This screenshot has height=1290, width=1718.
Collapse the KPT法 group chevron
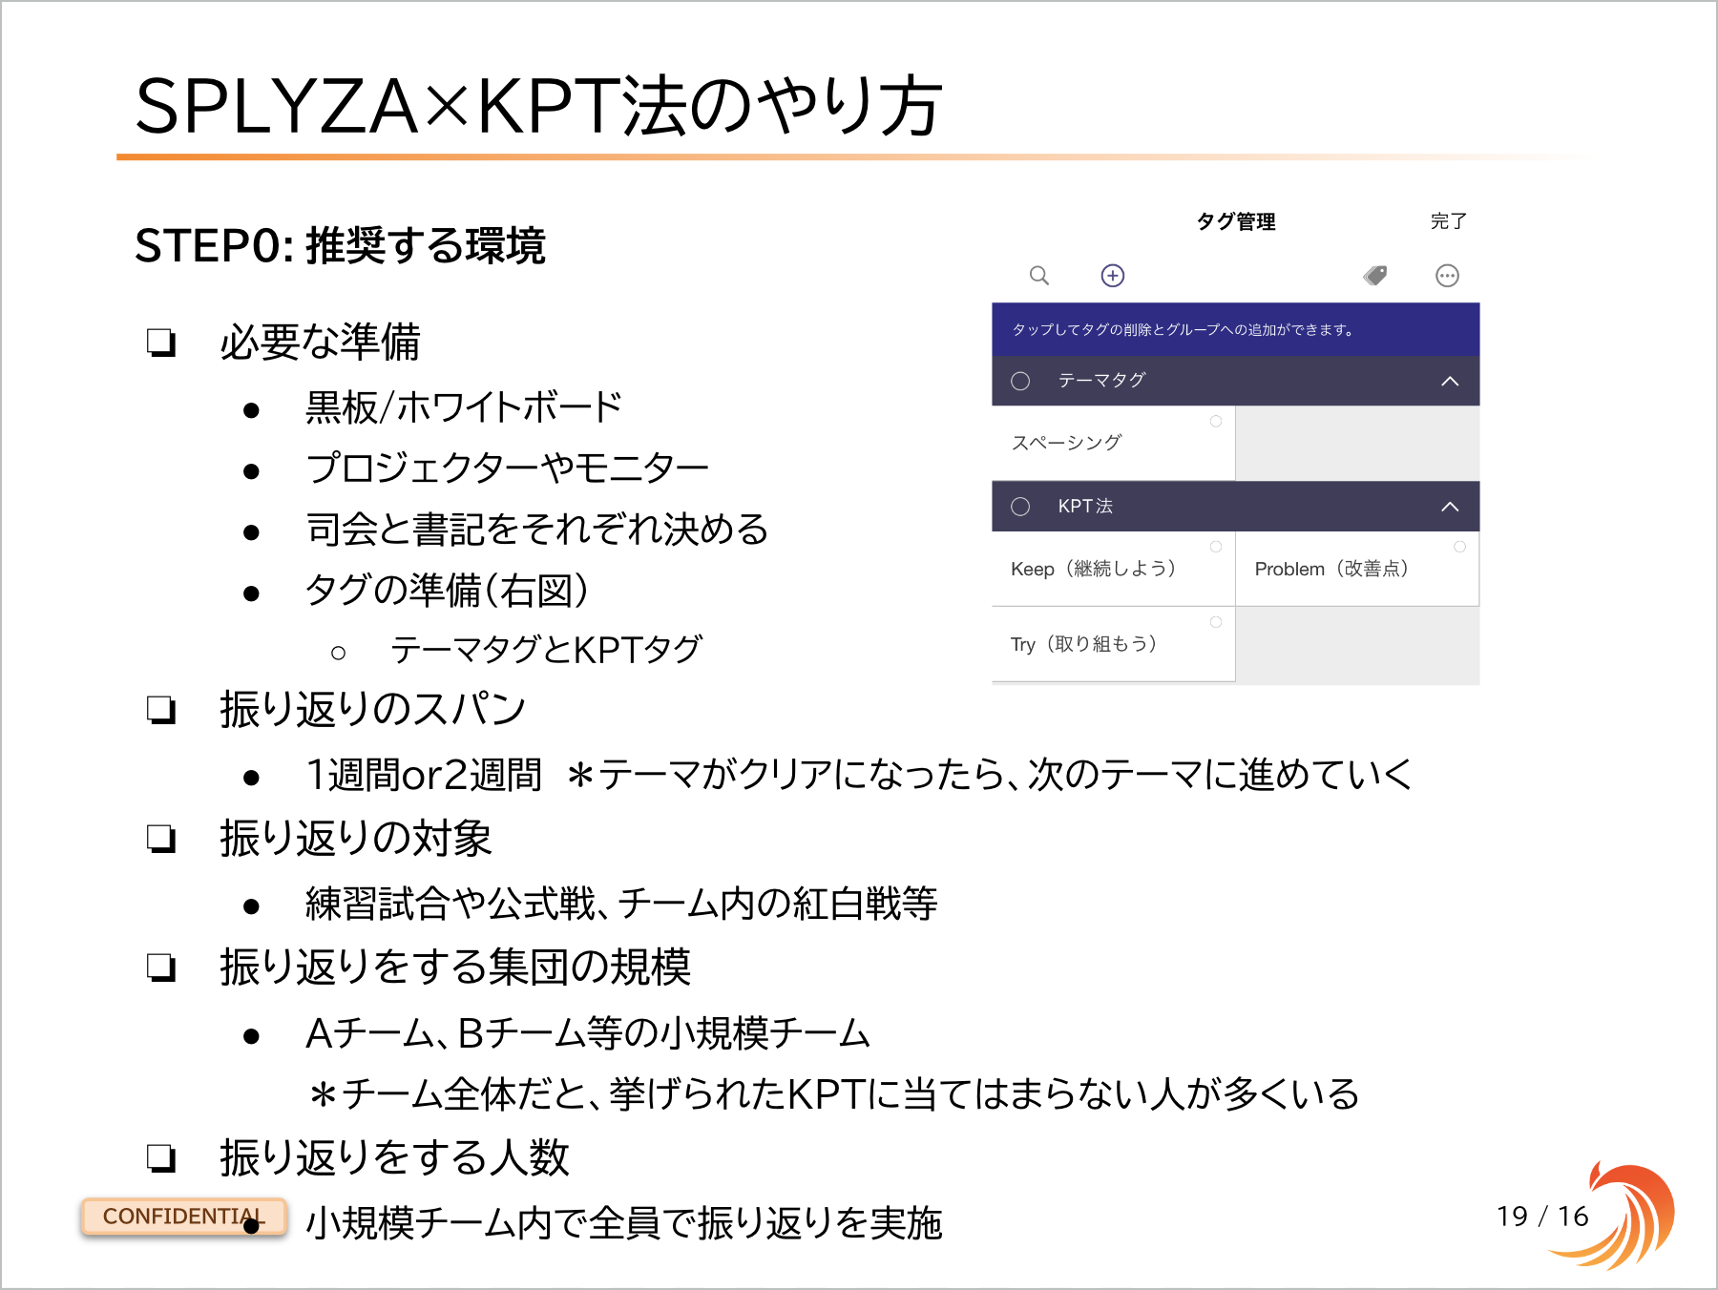tap(1450, 507)
